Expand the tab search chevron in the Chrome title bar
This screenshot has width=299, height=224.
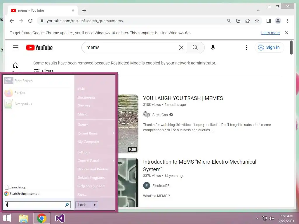[x=258, y=10]
